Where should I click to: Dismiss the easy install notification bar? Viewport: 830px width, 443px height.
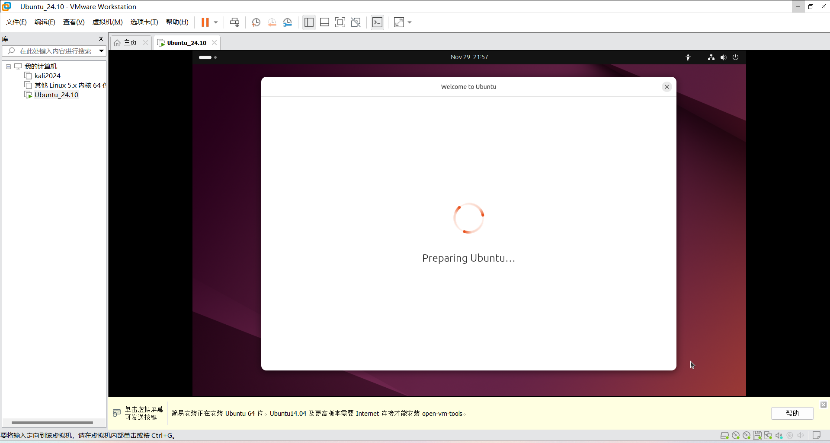(x=823, y=405)
